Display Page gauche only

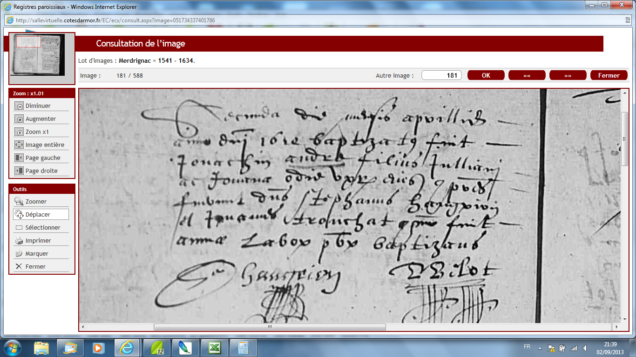[x=41, y=158]
